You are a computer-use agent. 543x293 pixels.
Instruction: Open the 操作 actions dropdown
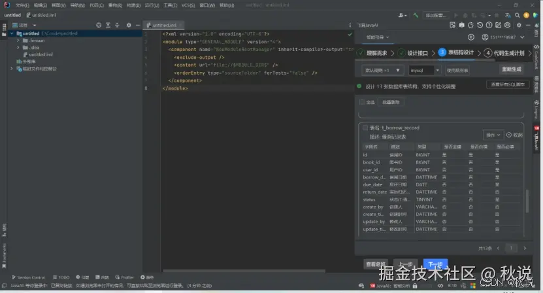click(493, 135)
